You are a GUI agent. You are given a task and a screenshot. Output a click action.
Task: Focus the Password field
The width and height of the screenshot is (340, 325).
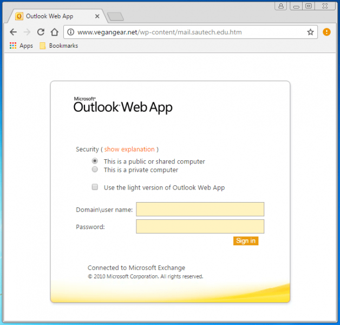(x=200, y=226)
